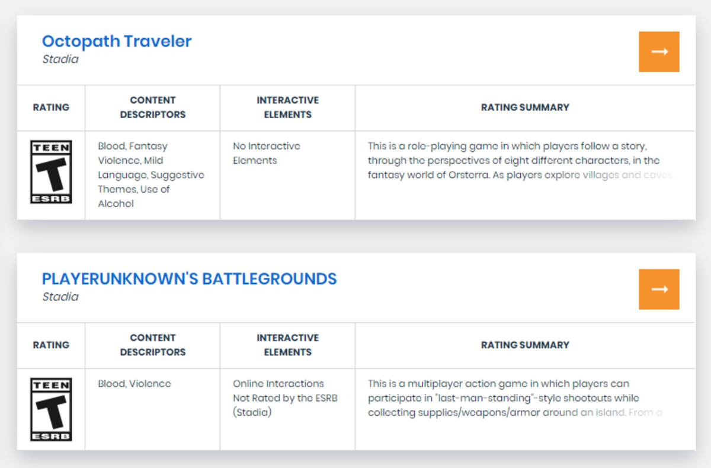Screen dimensions: 711x468
Task: Click the Interactive Elements header in Octopath Traveler card
Action: [x=288, y=107]
